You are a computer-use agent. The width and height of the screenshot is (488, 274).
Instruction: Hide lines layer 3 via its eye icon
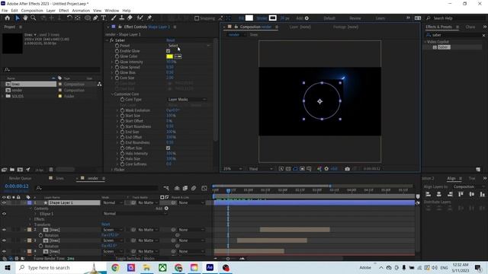[4, 241]
